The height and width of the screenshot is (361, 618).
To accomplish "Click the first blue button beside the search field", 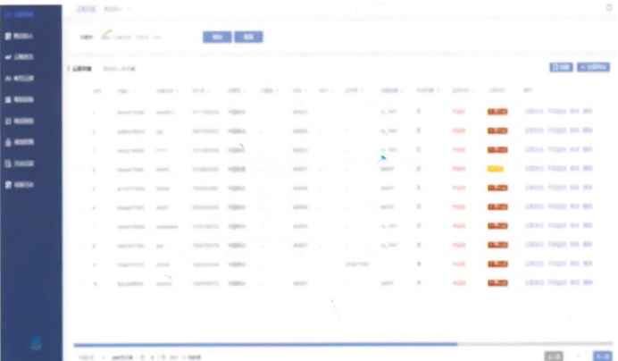I will pyautogui.click(x=215, y=38).
